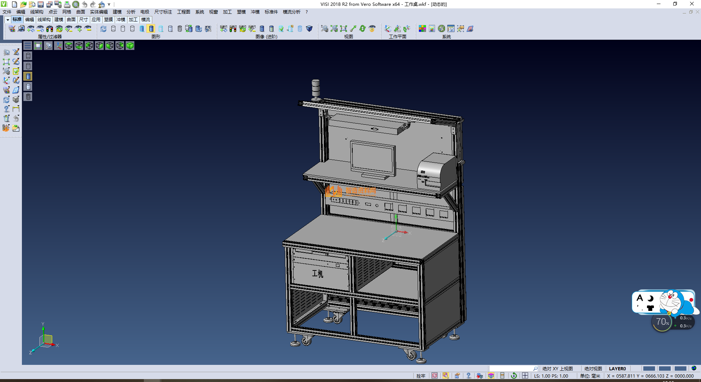Click the zoom magnifier in viewport toolbar
The width and height of the screenshot is (701, 382).
48,46
